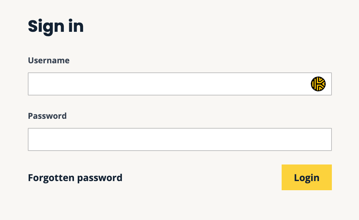
Task: Click the Username label text
Action: click(x=49, y=61)
